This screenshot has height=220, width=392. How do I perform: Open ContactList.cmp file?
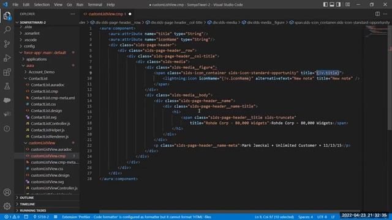pyautogui.click(x=44, y=91)
